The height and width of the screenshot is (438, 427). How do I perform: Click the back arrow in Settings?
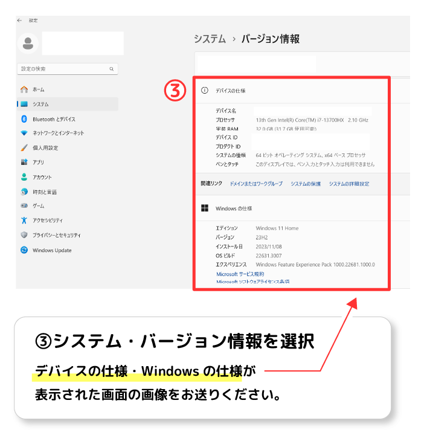20,21
